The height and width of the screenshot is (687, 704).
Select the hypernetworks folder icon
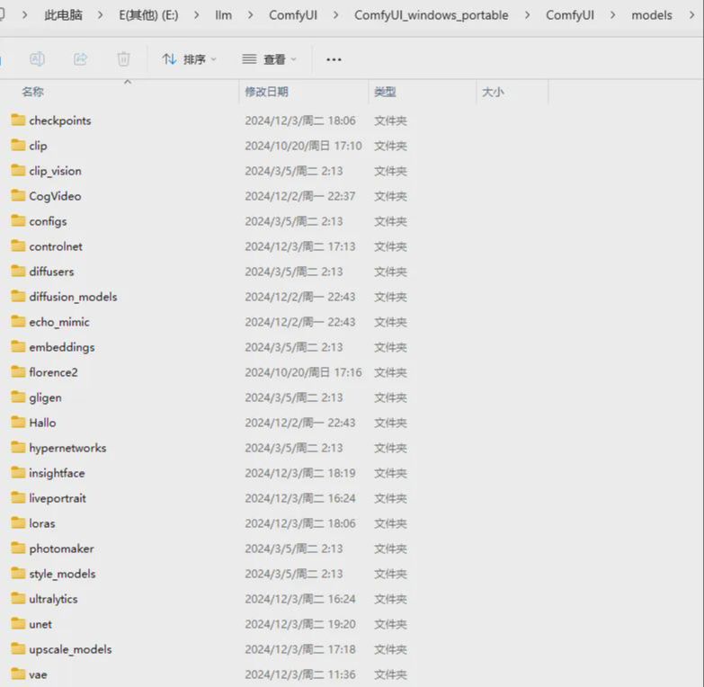pyautogui.click(x=18, y=447)
